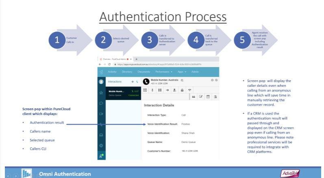
Task: Expand the Apps dropdown menu
Action: (x=182, y=72)
